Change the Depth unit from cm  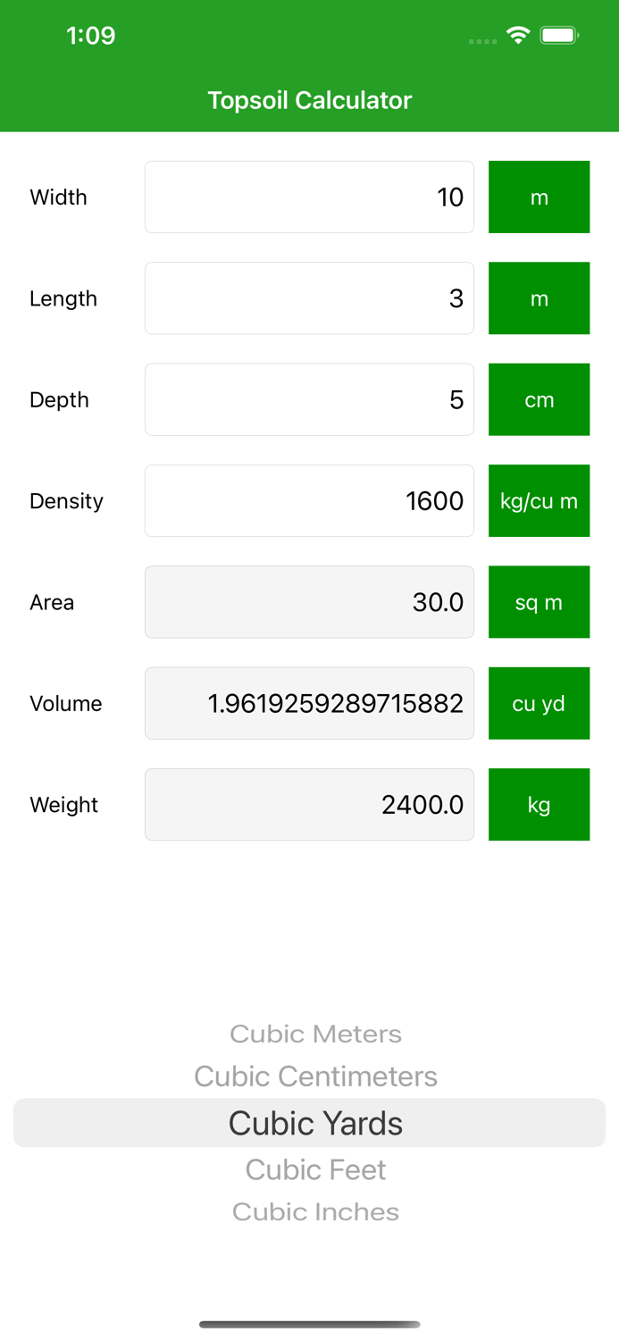coord(539,399)
